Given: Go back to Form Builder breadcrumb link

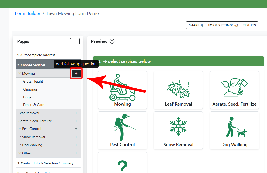Looking at the screenshot, I should coord(28,13).
